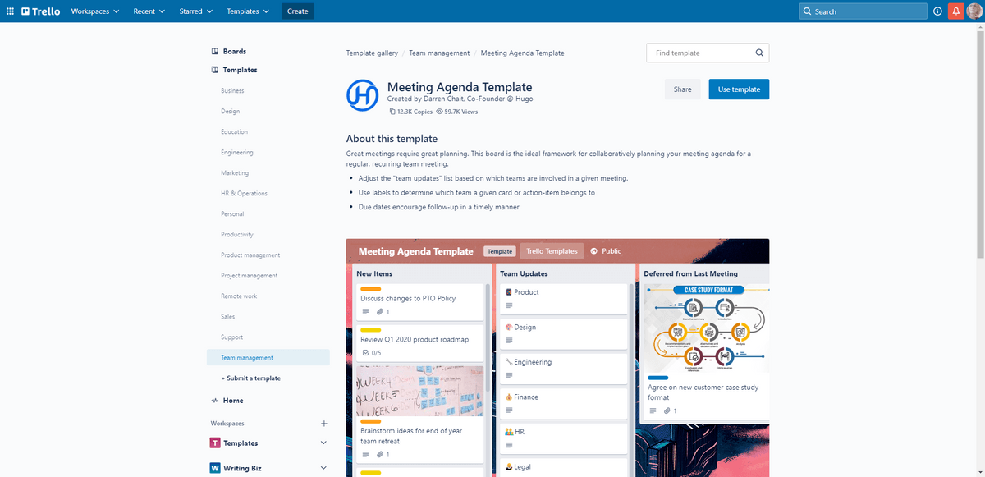Open the Recent dropdown
985x477 pixels.
click(149, 11)
